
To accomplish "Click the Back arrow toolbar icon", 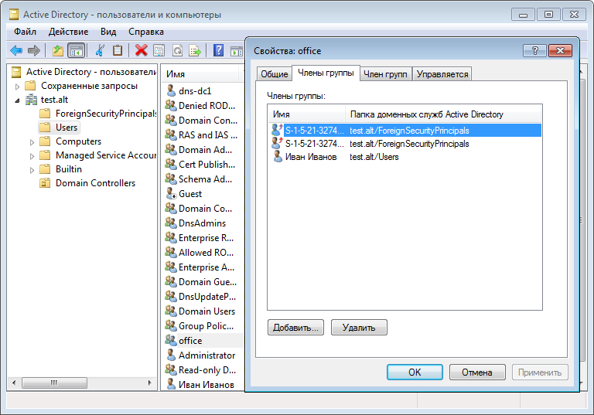I will [16, 50].
